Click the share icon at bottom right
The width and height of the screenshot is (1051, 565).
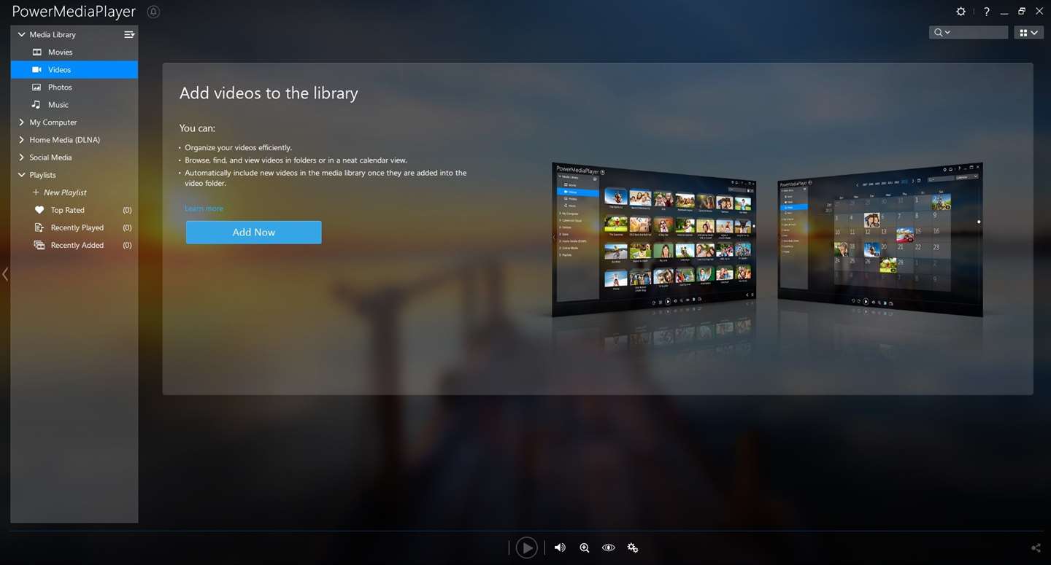1036,548
